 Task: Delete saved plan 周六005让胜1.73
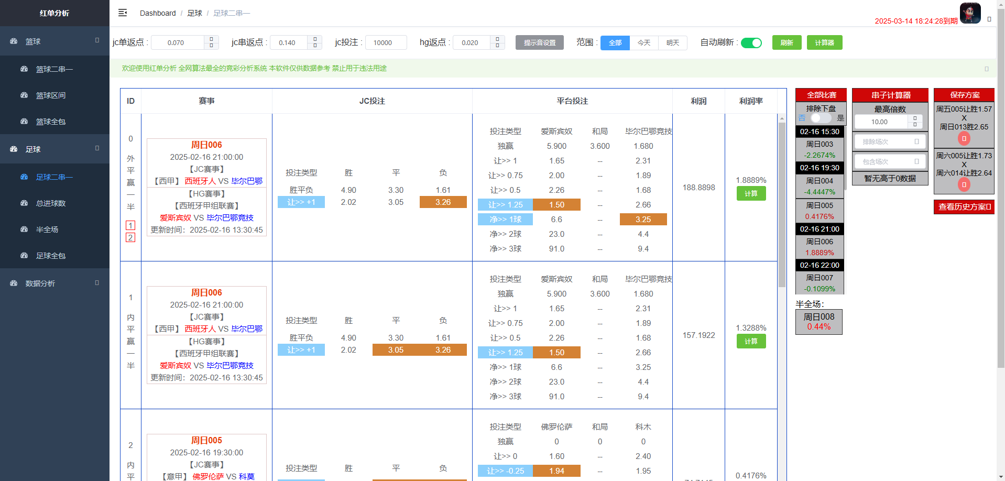pyautogui.click(x=964, y=184)
